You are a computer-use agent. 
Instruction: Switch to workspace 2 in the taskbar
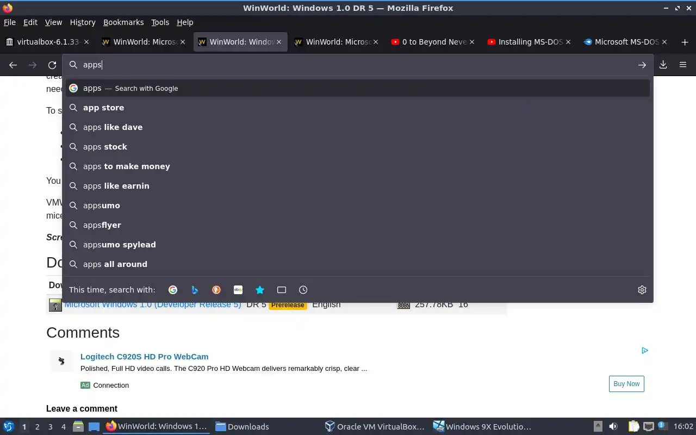[37, 427]
